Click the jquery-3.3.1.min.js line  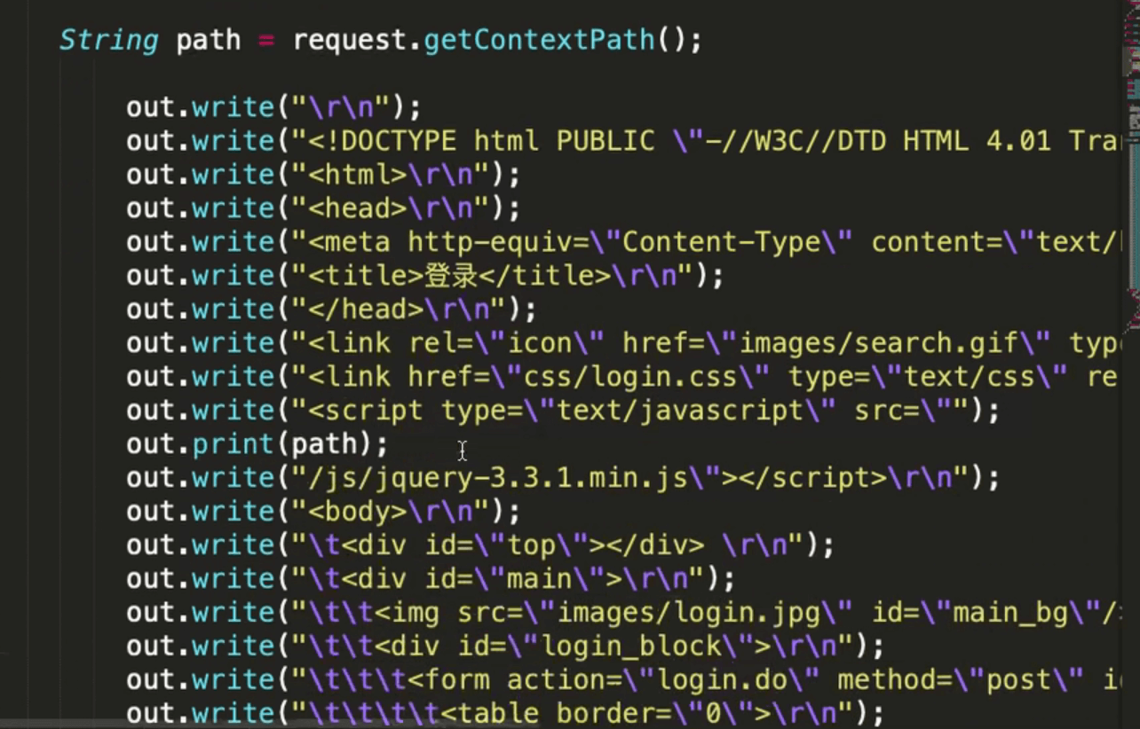563,478
